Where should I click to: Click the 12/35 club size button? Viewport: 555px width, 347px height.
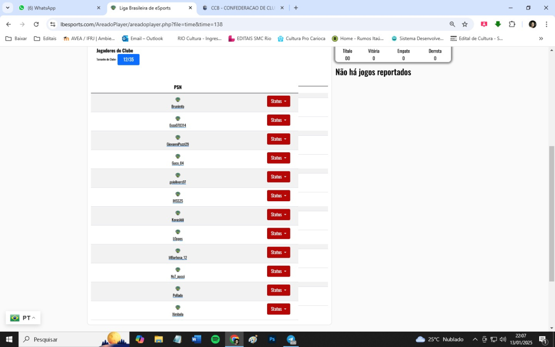128,59
